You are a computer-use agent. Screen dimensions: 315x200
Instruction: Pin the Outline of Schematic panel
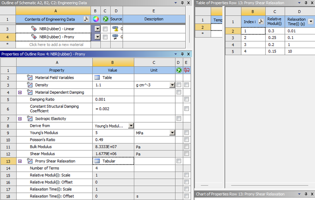click(x=182, y=3)
